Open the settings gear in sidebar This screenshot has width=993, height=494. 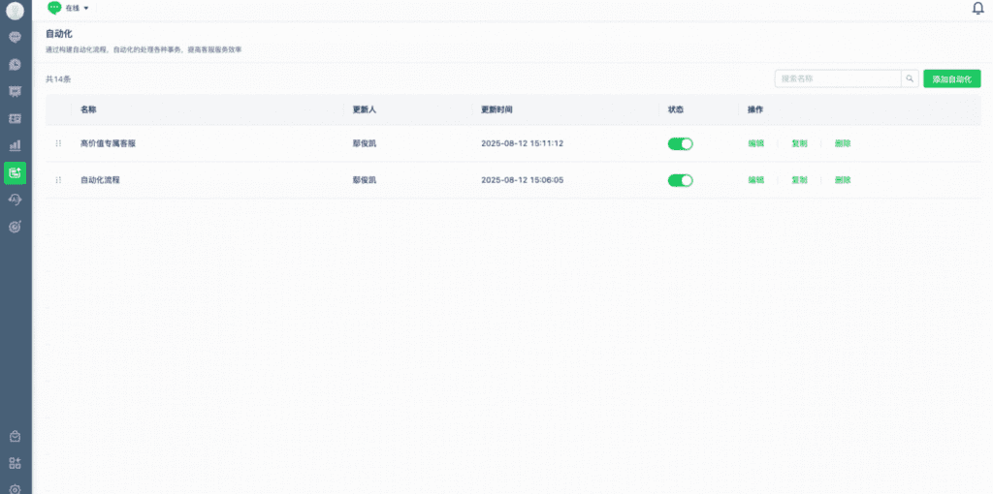pyautogui.click(x=15, y=489)
